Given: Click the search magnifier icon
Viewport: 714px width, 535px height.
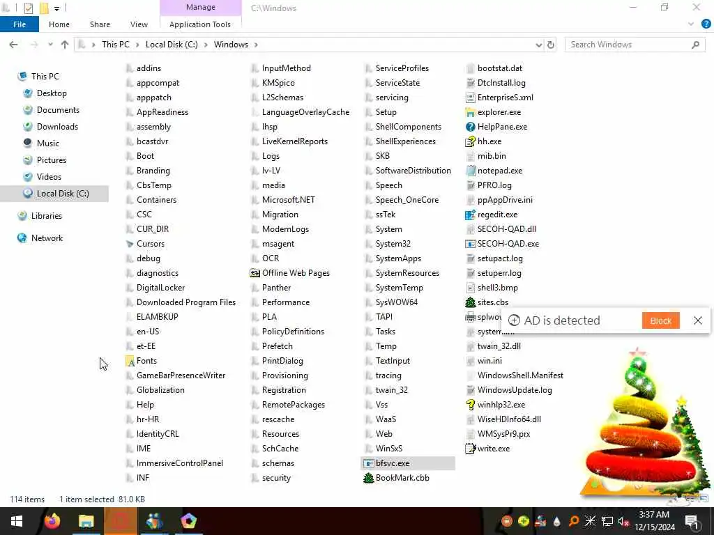Looking at the screenshot, I should pos(695,45).
